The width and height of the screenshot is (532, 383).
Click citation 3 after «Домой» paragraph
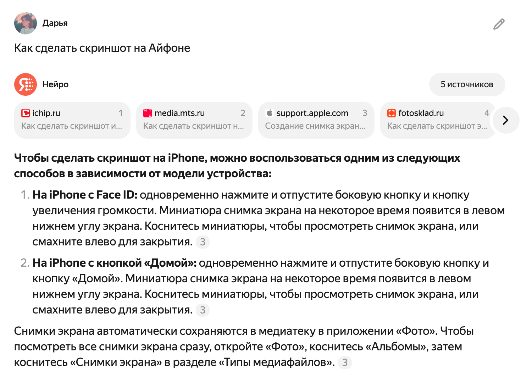pos(203,310)
